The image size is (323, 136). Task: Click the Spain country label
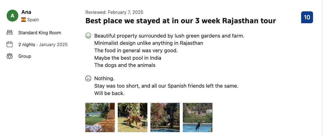[x=33, y=20]
